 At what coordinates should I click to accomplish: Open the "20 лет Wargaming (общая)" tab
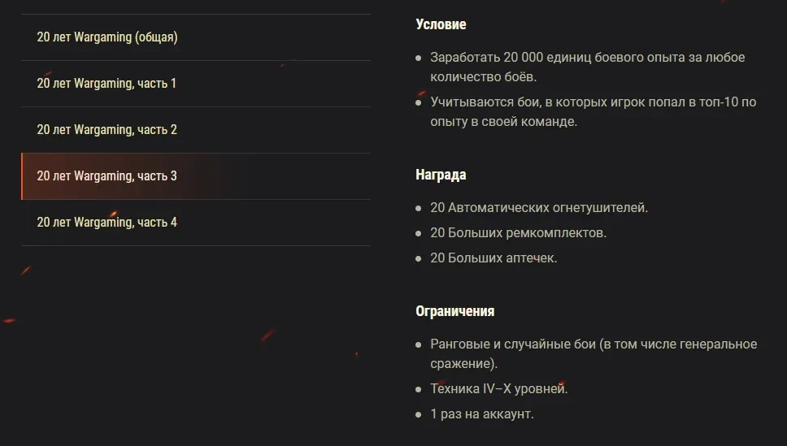[x=107, y=37]
